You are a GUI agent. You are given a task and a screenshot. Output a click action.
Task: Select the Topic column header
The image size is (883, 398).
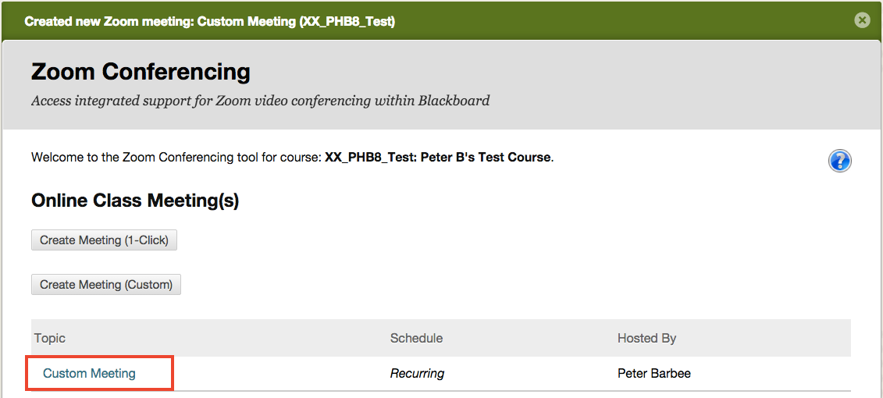click(x=50, y=338)
